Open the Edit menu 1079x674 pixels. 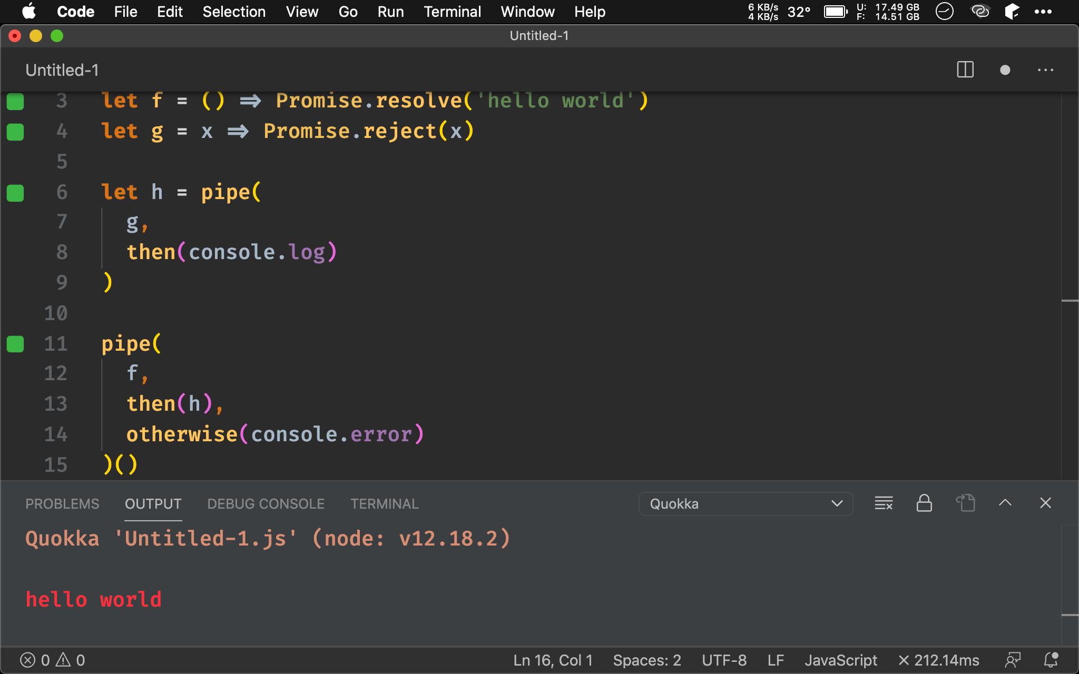(170, 12)
